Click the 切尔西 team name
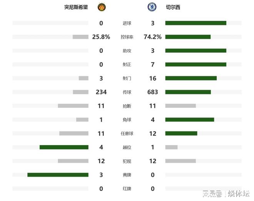The height and width of the screenshot is (201, 254). pos(172,7)
